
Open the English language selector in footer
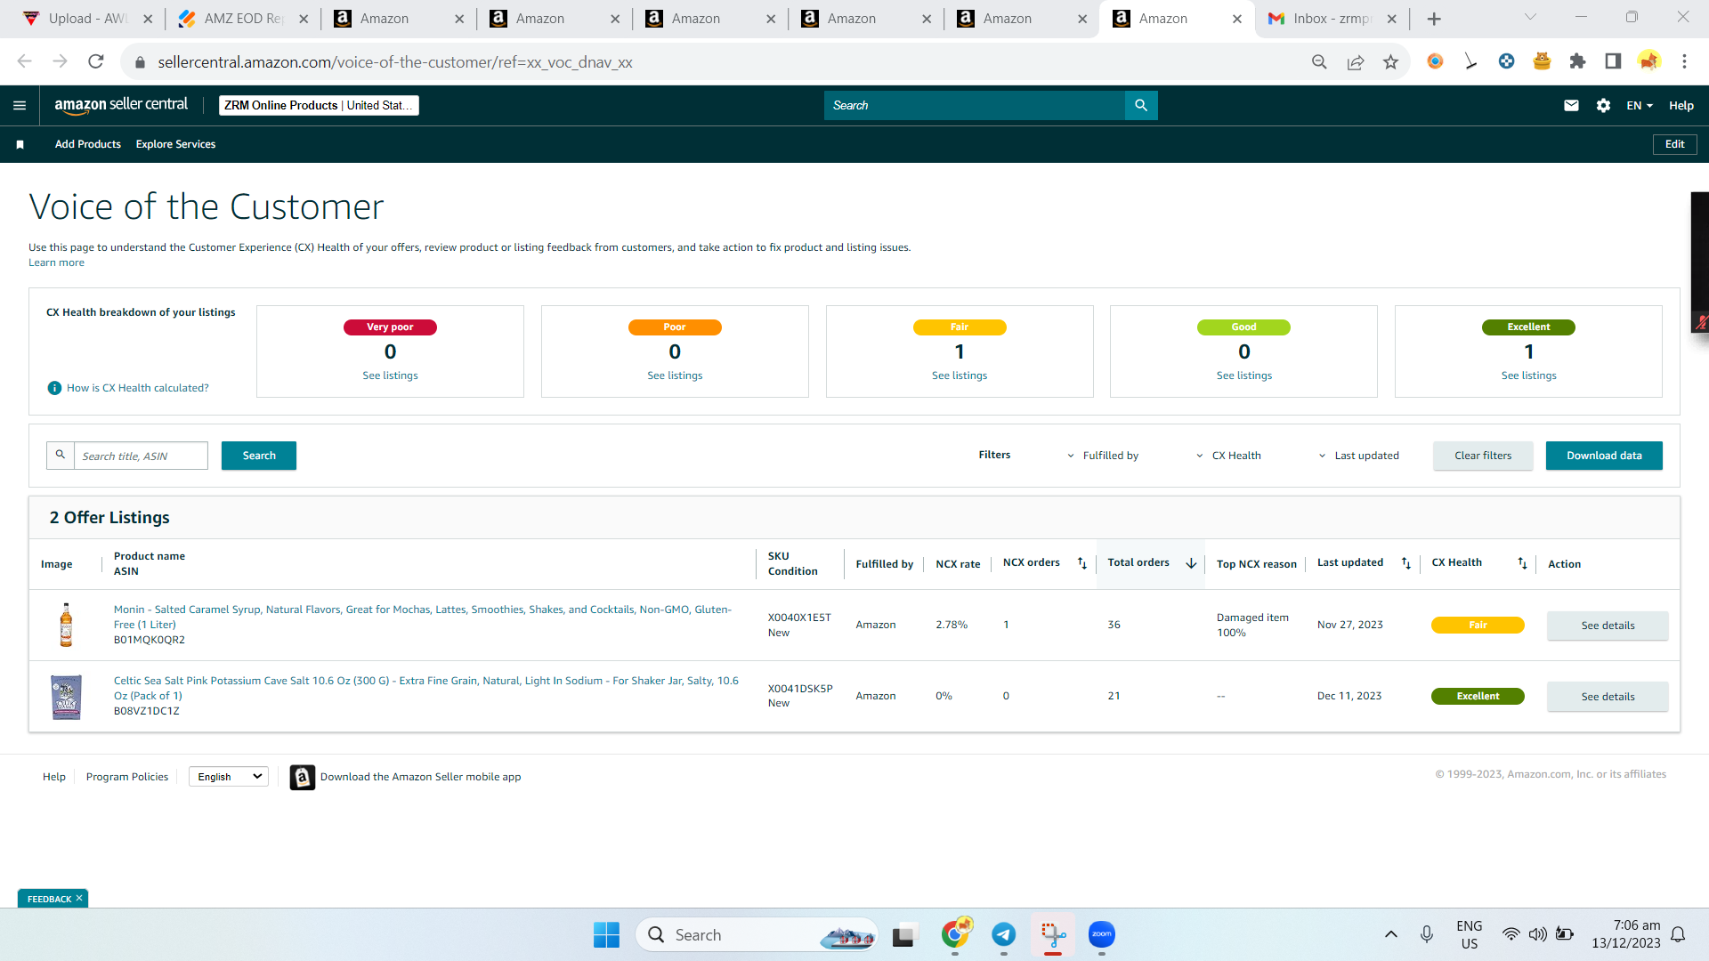click(229, 777)
